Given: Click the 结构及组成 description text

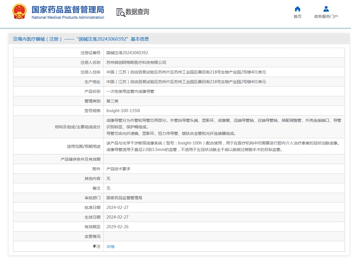Looking at the screenshot, I should pos(224,127).
